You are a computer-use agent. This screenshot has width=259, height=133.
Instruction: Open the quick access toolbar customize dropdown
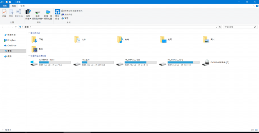pyautogui.click(x=13, y=2)
